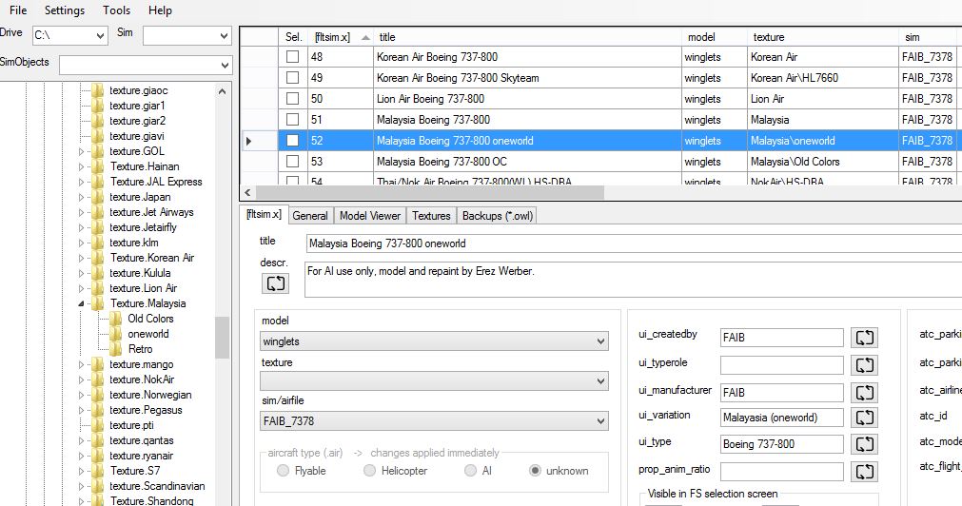Click the texture.pti folder icon
The width and height of the screenshot is (962, 506).
[x=98, y=426]
